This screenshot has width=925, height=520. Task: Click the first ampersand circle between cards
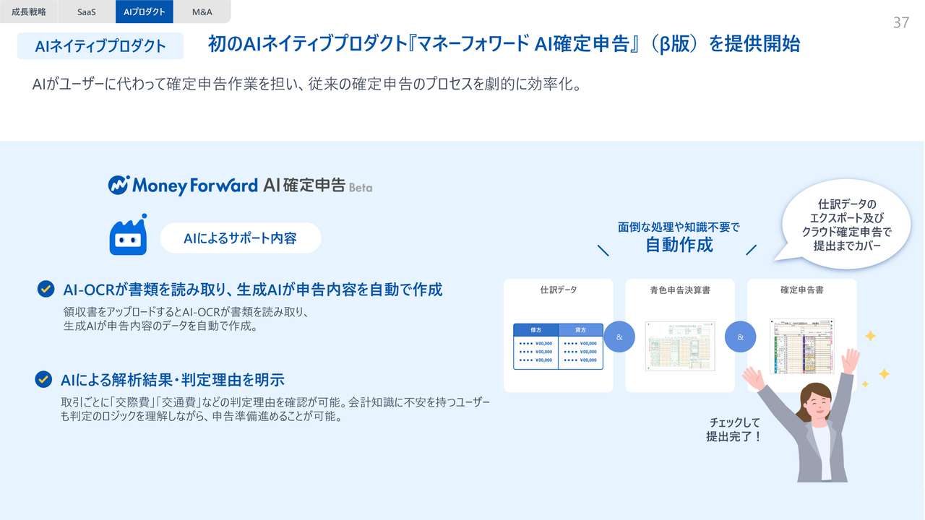[x=619, y=337]
